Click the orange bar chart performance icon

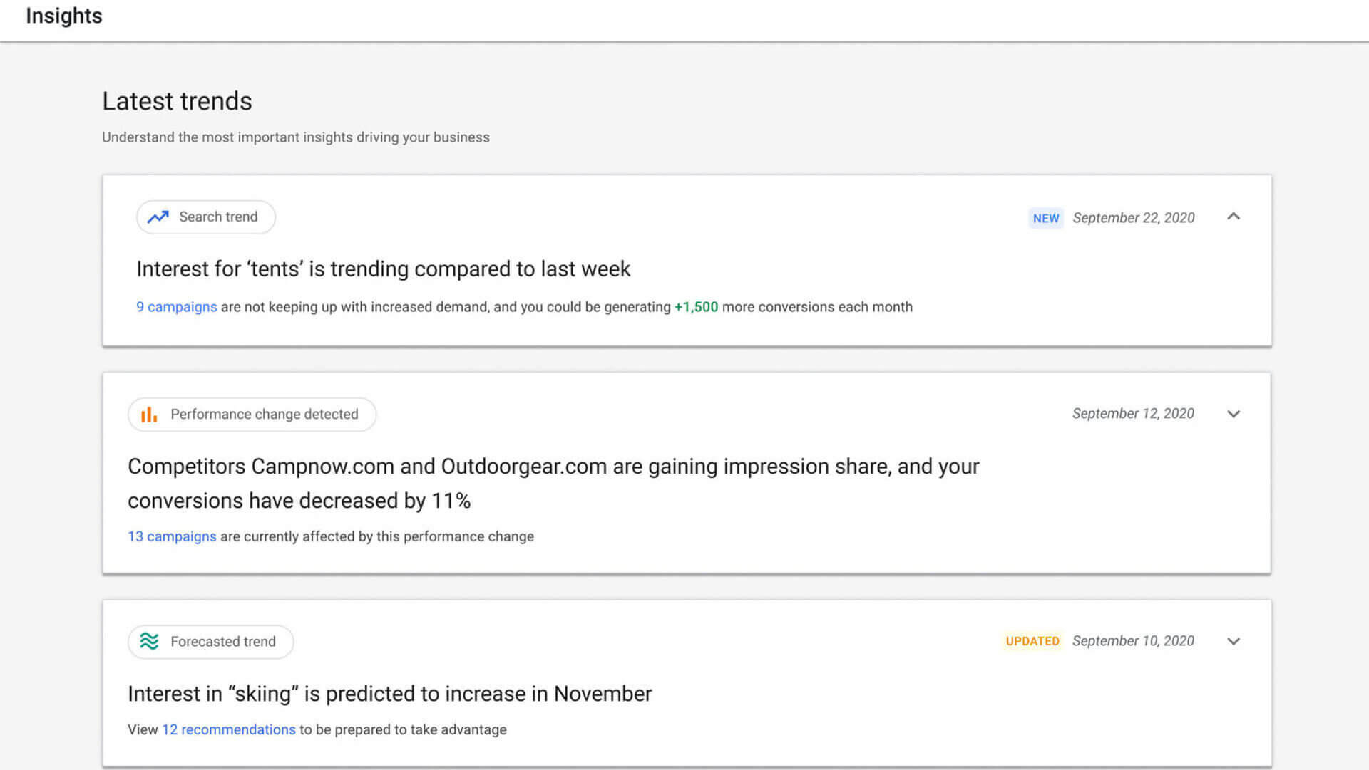point(149,415)
